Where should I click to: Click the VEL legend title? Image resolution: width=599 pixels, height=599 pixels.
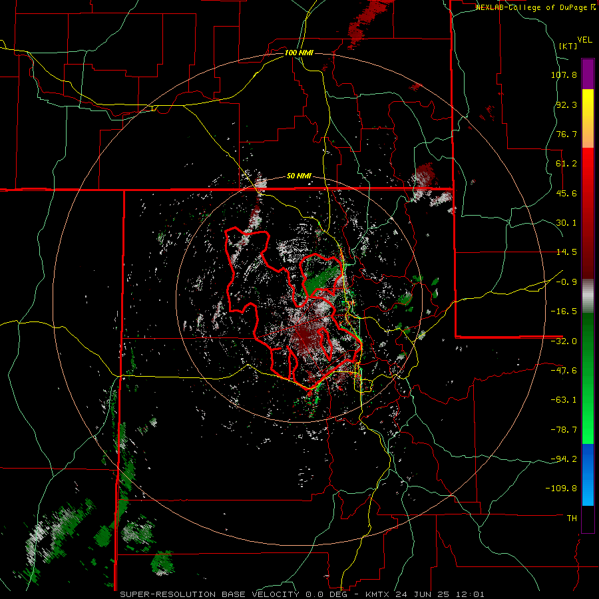click(584, 40)
